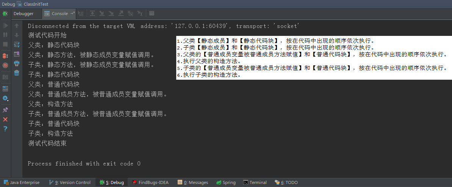Screen dimensions: 452x187
Task: Click the Step Out icon
Action: [x=121, y=13]
